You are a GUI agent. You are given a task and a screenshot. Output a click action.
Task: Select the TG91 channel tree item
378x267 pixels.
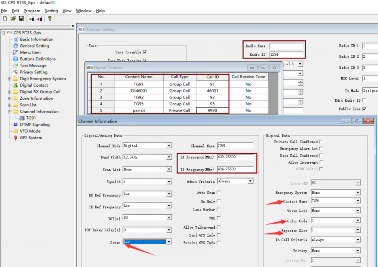pos(31,118)
